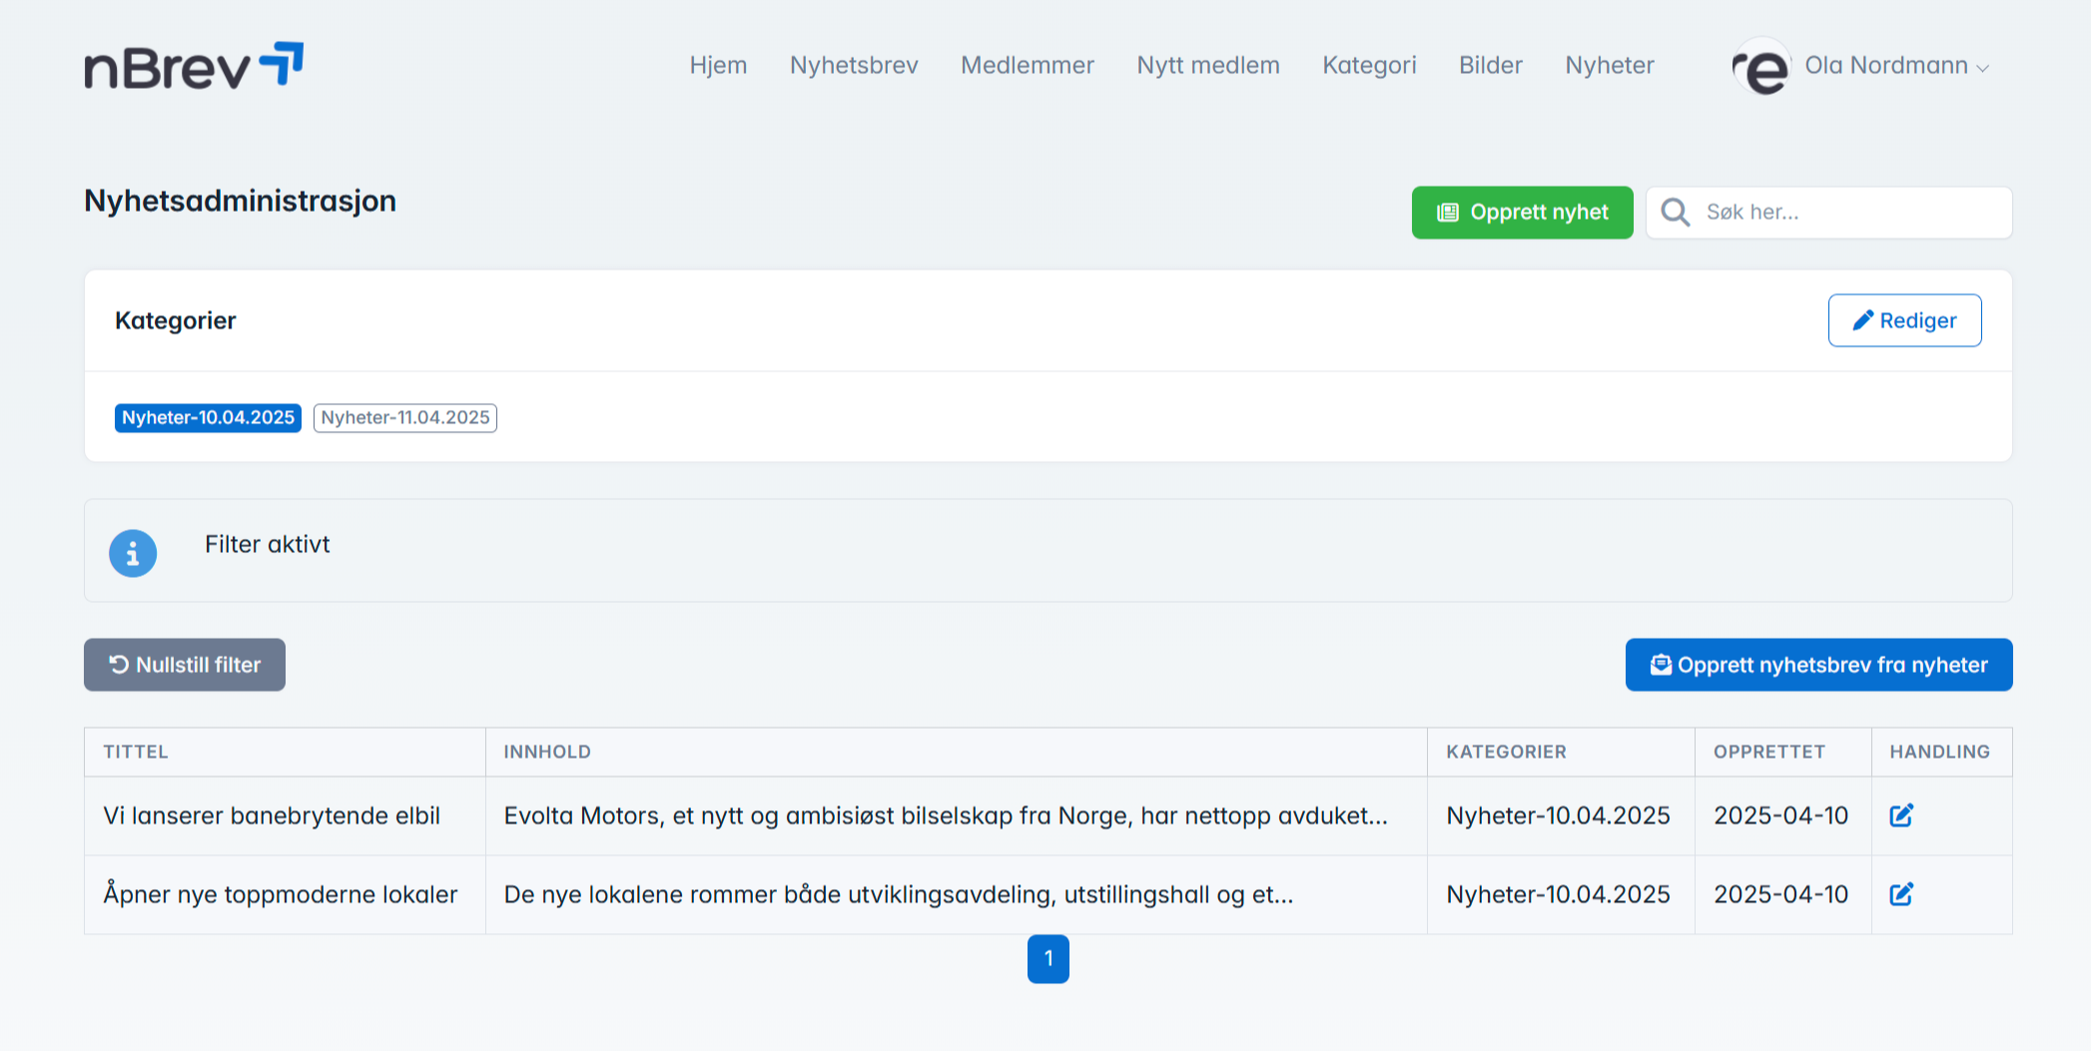Image resolution: width=2091 pixels, height=1051 pixels.
Task: Click the blue info icon by Filter aktivt
Action: pyautogui.click(x=133, y=553)
